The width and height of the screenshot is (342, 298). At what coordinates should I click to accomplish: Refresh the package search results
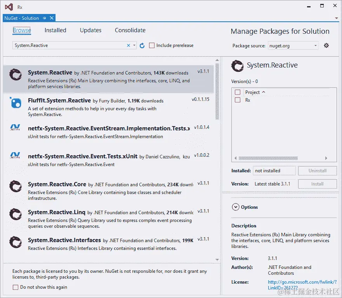(142, 45)
